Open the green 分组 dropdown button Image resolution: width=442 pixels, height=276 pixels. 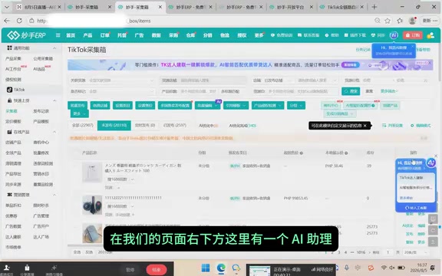point(296,105)
